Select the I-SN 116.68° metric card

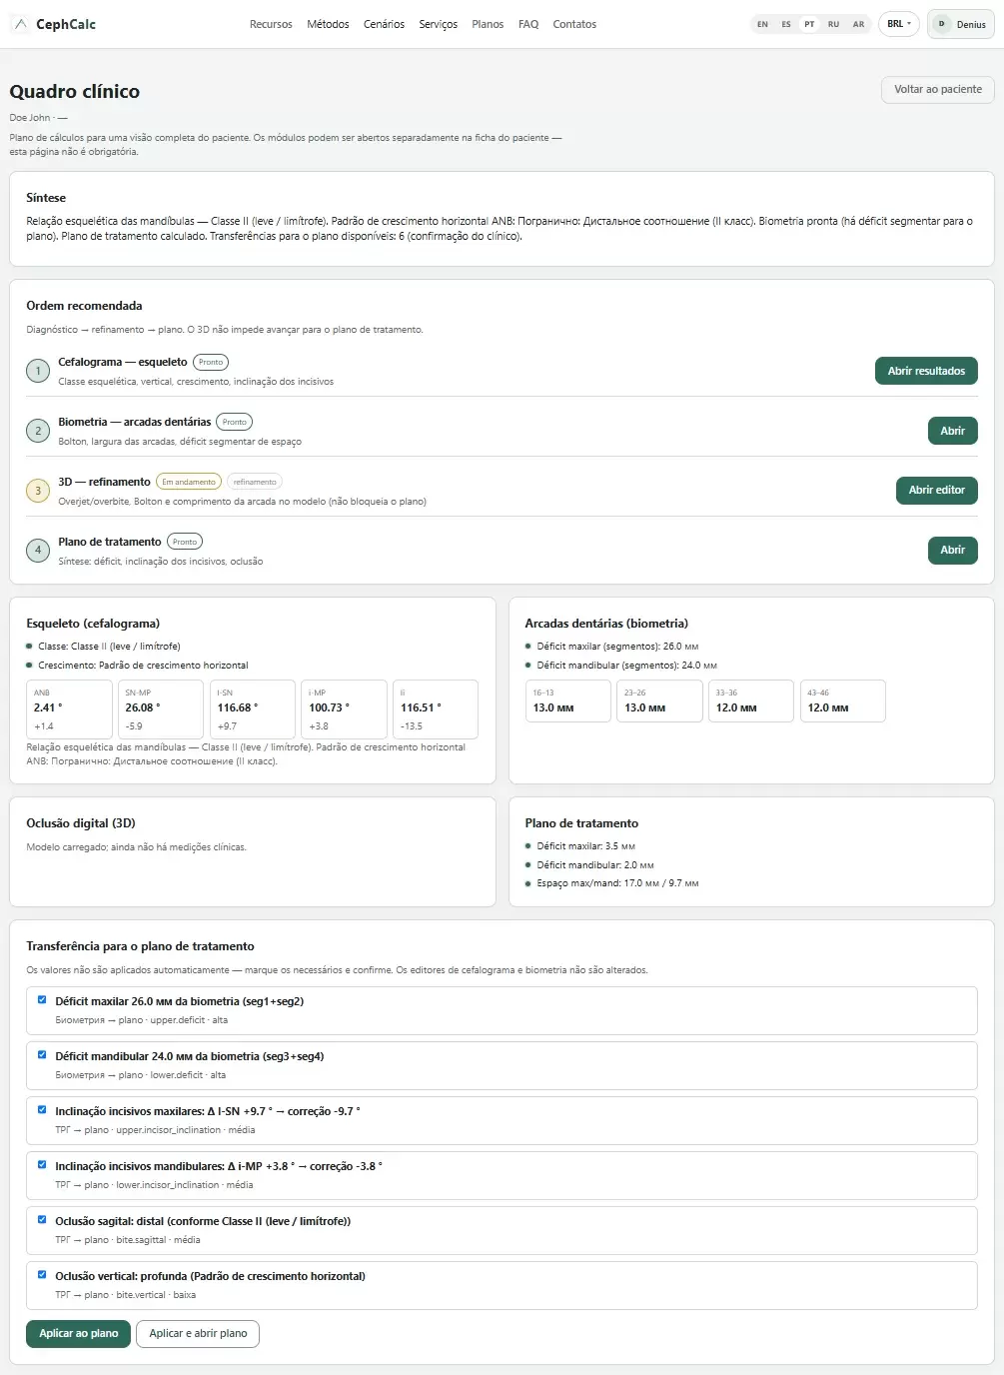[x=253, y=708]
